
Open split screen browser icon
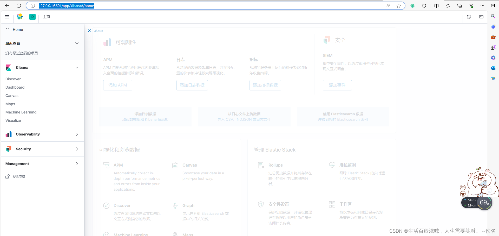[436, 6]
